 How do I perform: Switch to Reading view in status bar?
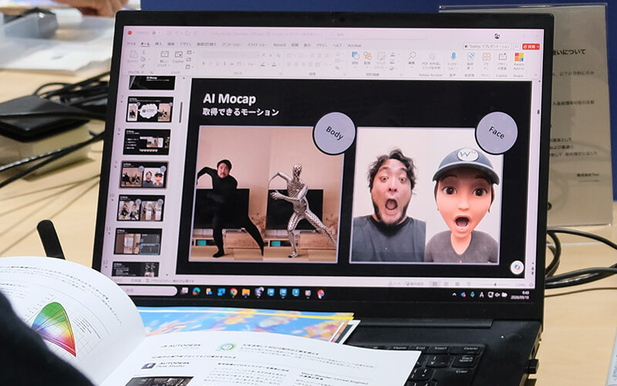coord(457,284)
